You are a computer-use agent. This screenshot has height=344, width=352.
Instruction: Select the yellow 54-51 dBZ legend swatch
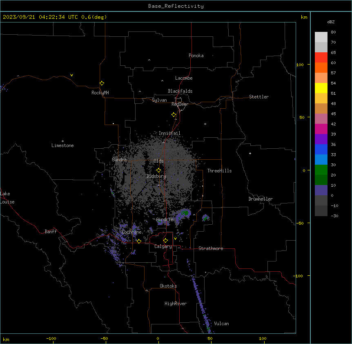coord(321,88)
